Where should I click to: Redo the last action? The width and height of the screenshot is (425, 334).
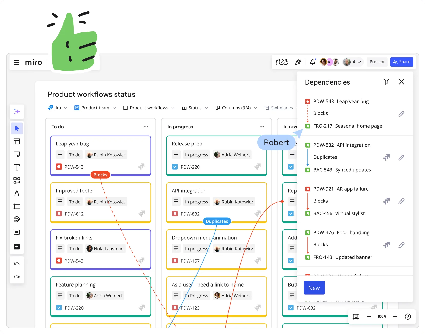tap(17, 277)
